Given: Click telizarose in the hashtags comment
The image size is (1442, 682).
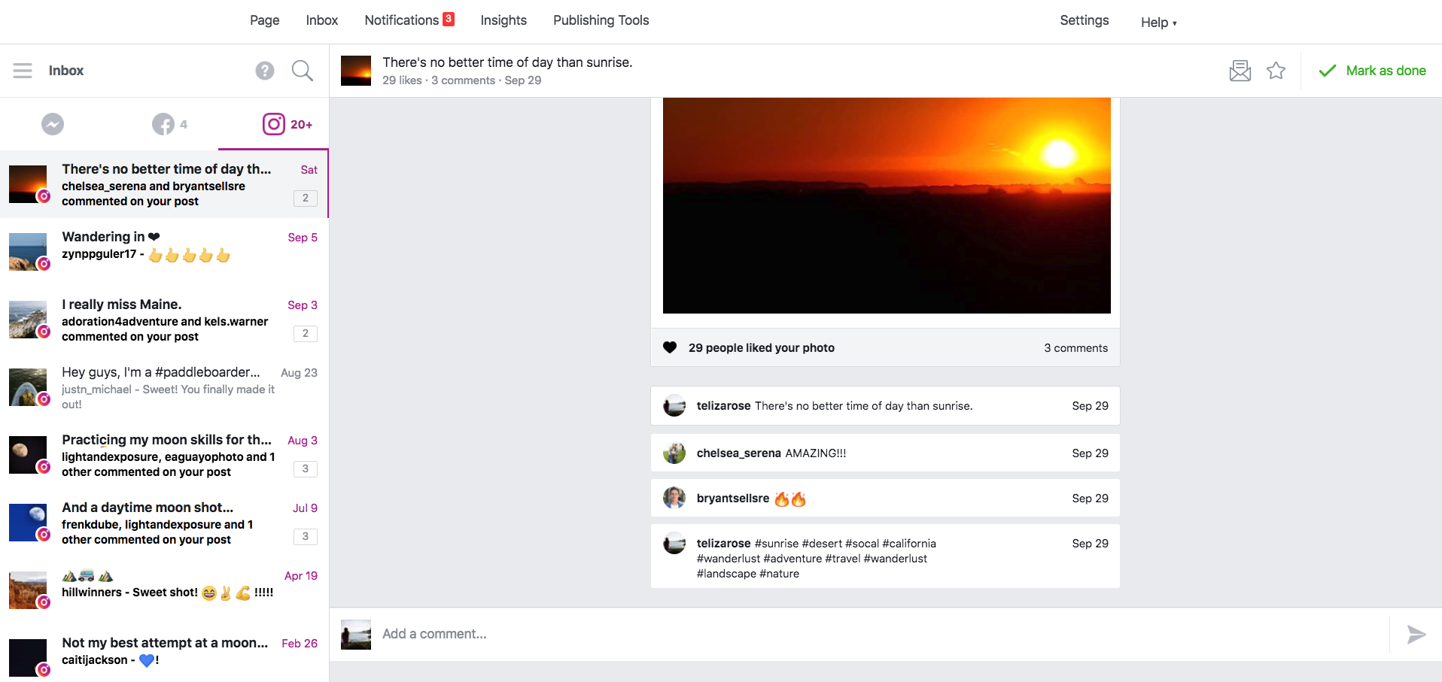Looking at the screenshot, I should pos(723,544).
